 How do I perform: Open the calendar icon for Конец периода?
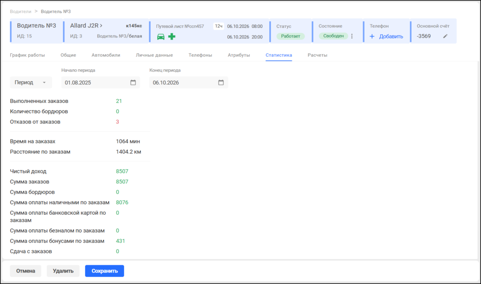click(x=221, y=82)
